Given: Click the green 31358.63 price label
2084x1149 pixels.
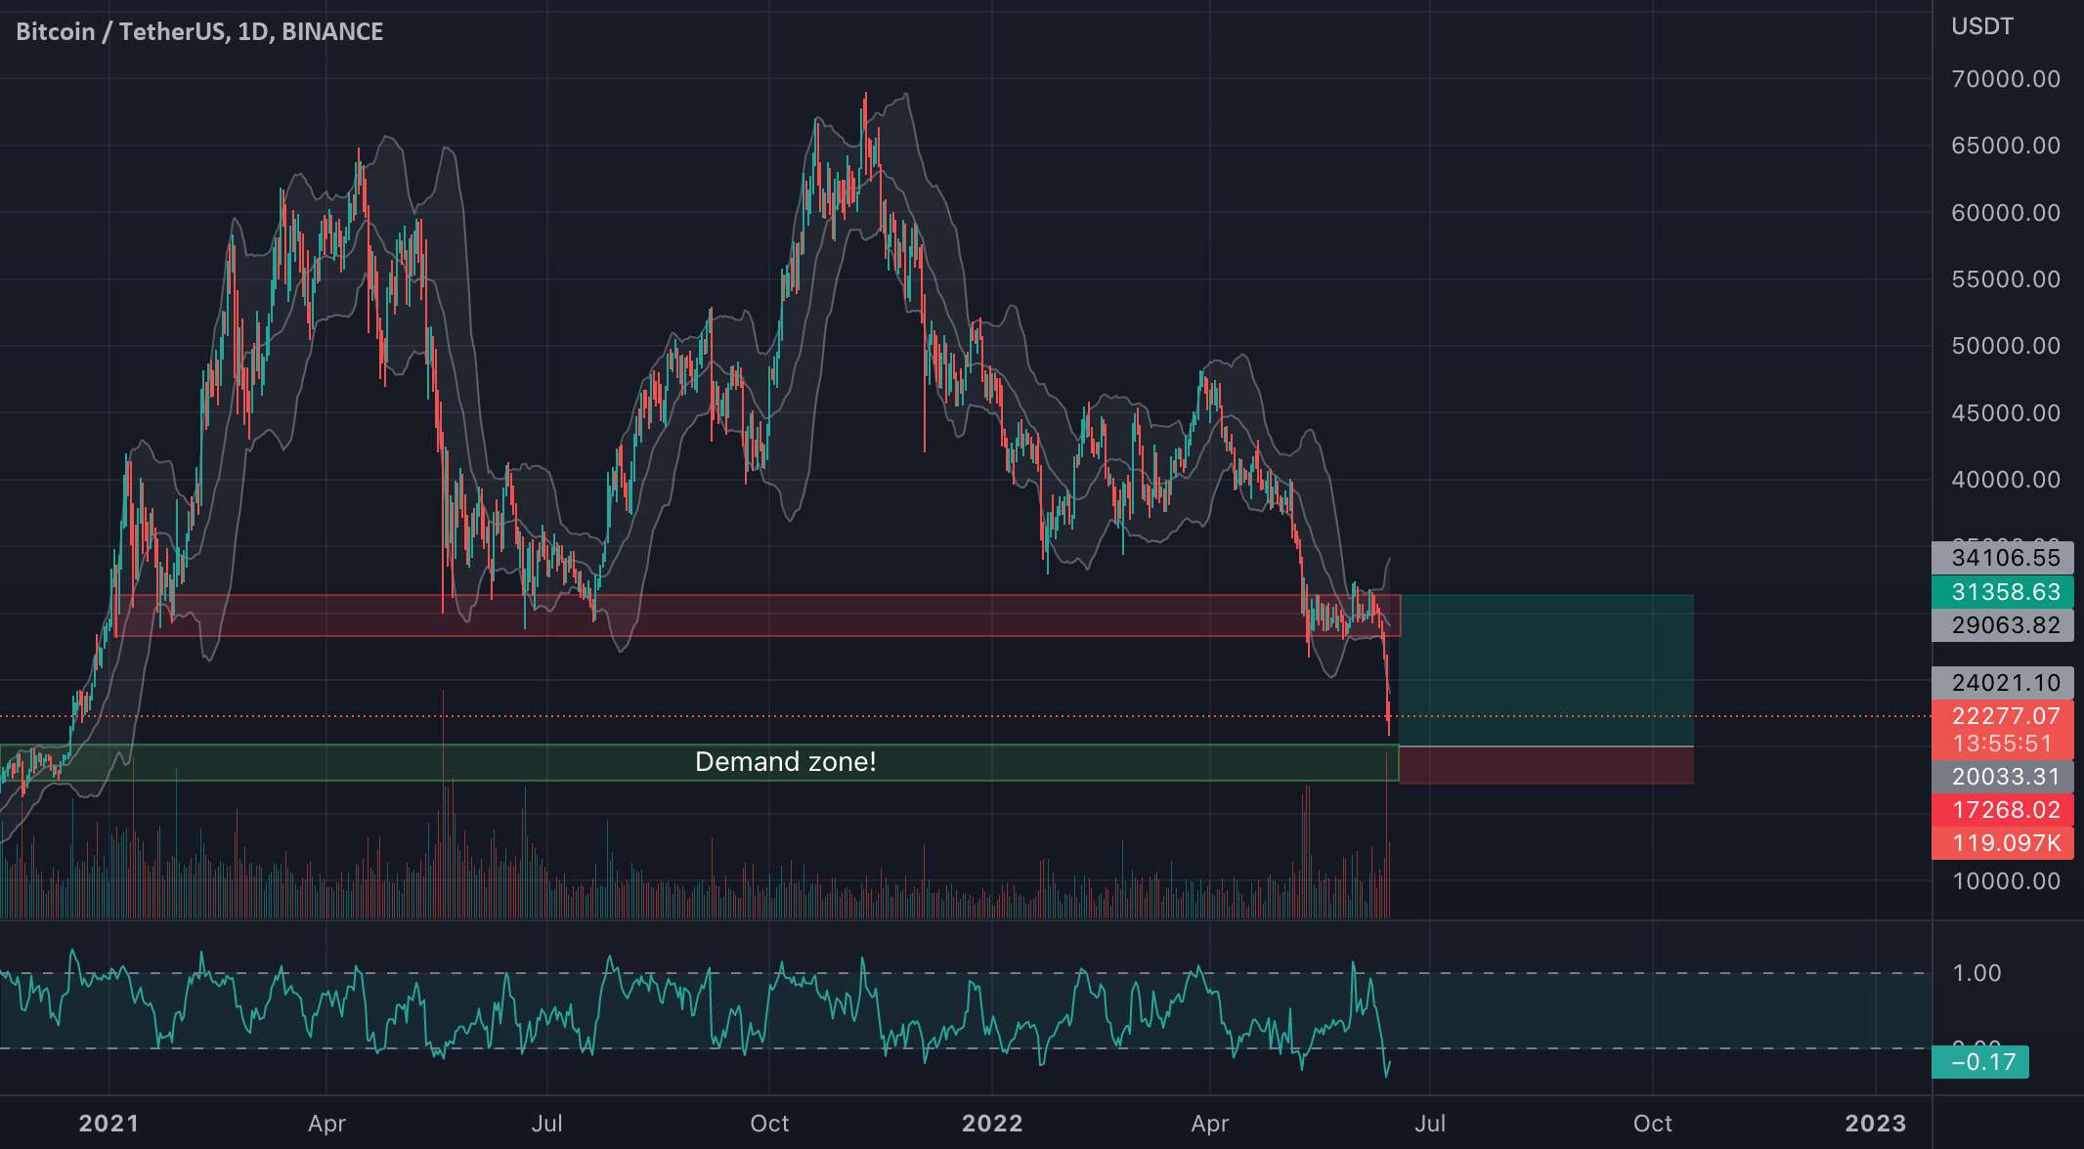Looking at the screenshot, I should click(2005, 592).
